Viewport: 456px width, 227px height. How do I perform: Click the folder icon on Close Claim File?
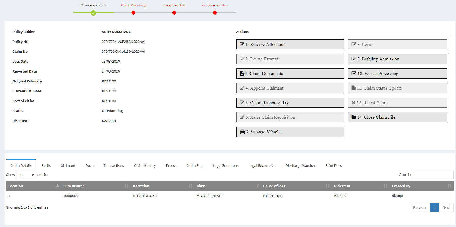pyautogui.click(x=354, y=117)
